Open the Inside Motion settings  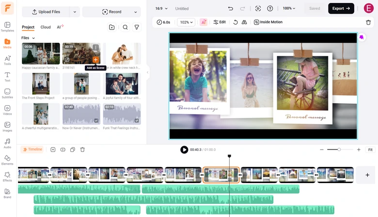point(268,22)
